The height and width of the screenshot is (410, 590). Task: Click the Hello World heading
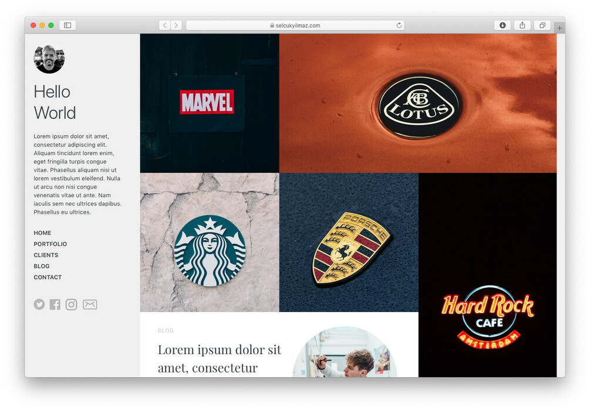(55, 102)
